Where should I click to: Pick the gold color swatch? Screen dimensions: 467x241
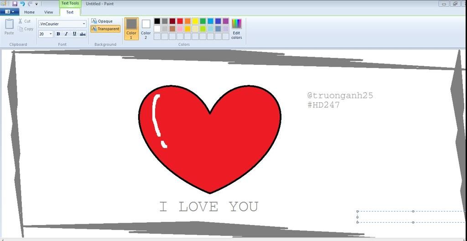pos(187,29)
